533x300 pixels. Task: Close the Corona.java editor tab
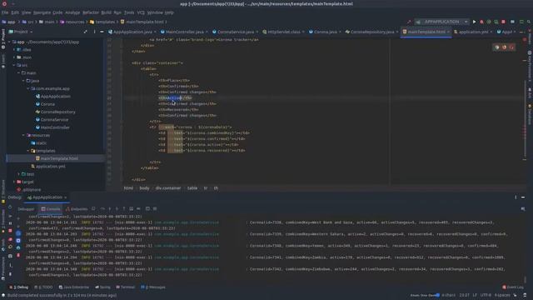coord(340,32)
